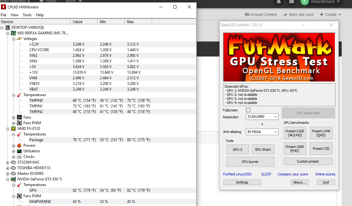Collapse the MSI 990FXA GAMING node
This screenshot has height=206, width=352.
coord(7,33)
